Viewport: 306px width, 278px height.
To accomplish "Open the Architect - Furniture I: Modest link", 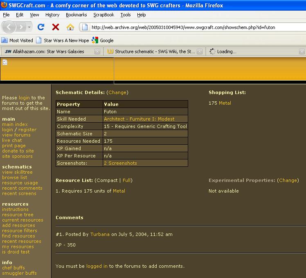I will [139, 119].
